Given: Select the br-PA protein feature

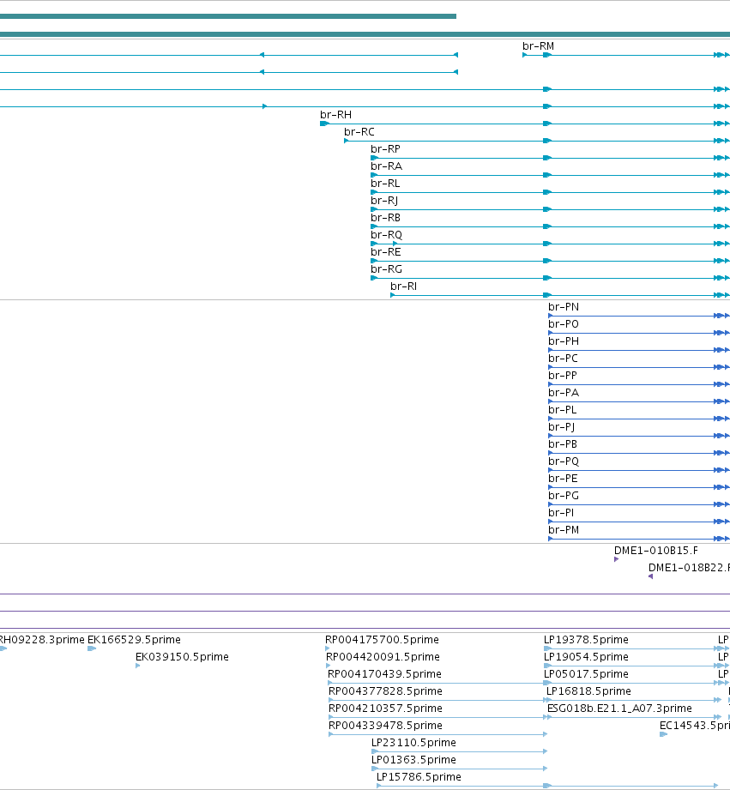Looking at the screenshot, I should [x=639, y=401].
